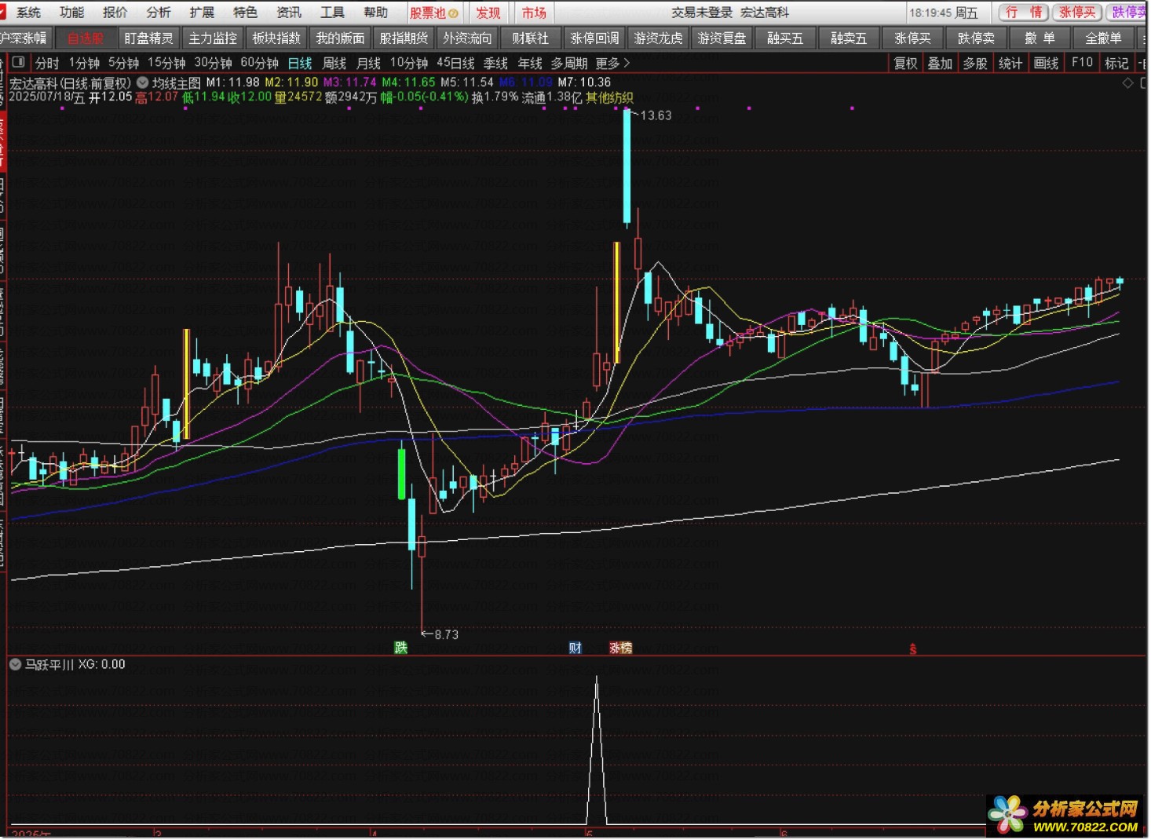1151x840 pixels.
Task: Click the 发现 button
Action: click(x=488, y=13)
